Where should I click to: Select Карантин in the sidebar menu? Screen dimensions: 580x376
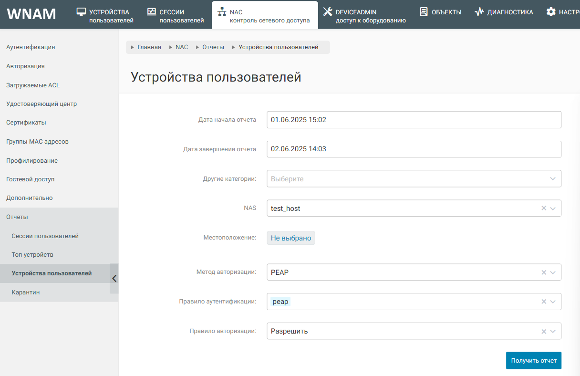(x=26, y=292)
